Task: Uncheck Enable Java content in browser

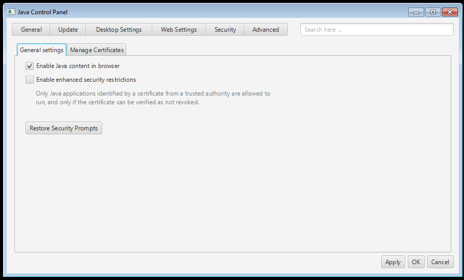Action: point(30,66)
